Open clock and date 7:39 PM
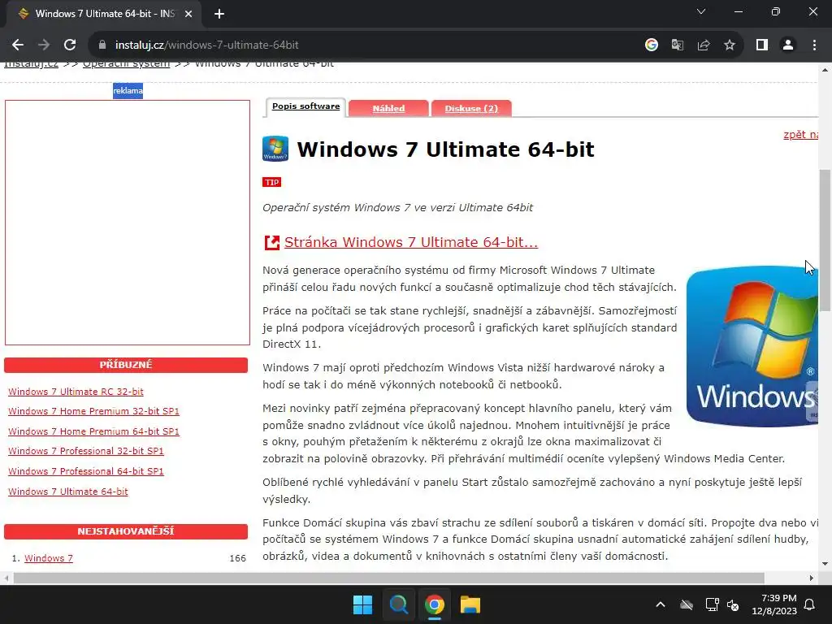 tap(774, 604)
